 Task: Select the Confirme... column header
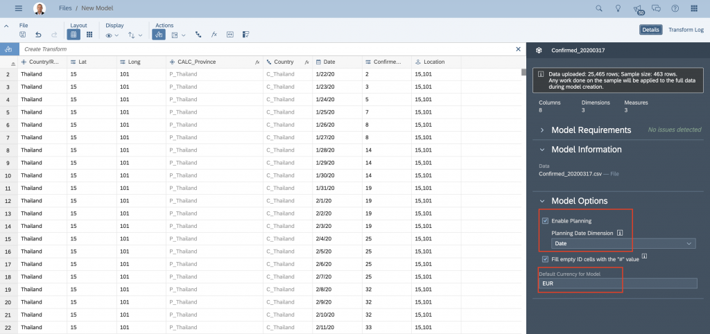(387, 62)
